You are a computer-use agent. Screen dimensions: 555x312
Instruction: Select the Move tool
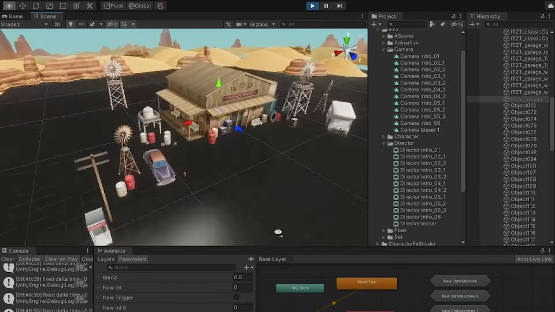23,6
